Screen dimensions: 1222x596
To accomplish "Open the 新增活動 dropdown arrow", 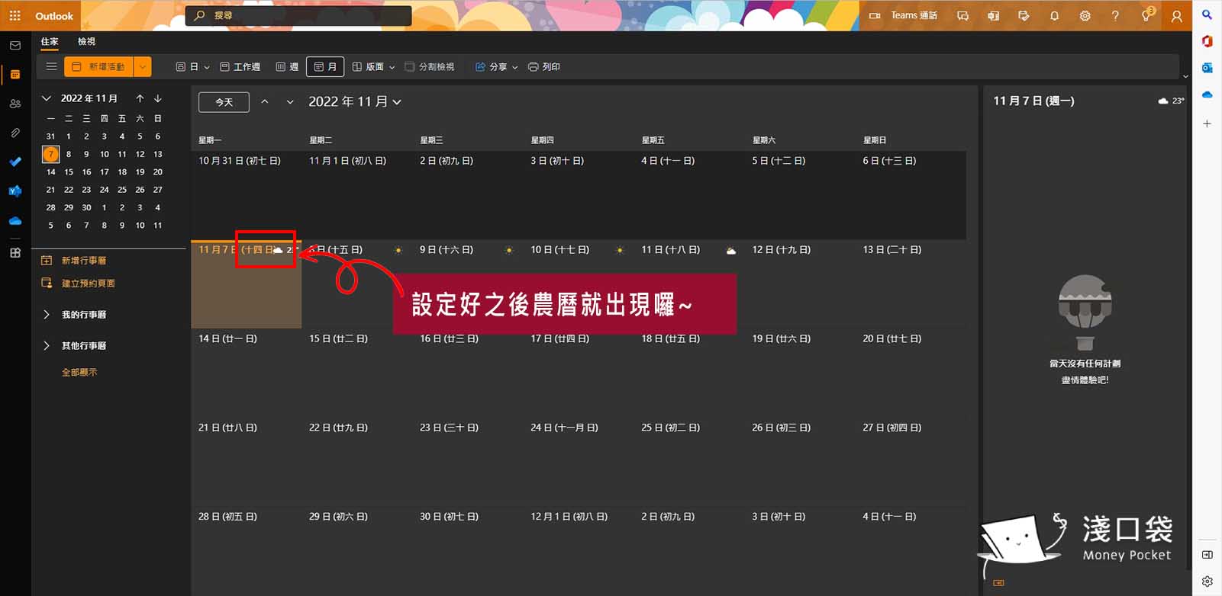I will point(143,67).
